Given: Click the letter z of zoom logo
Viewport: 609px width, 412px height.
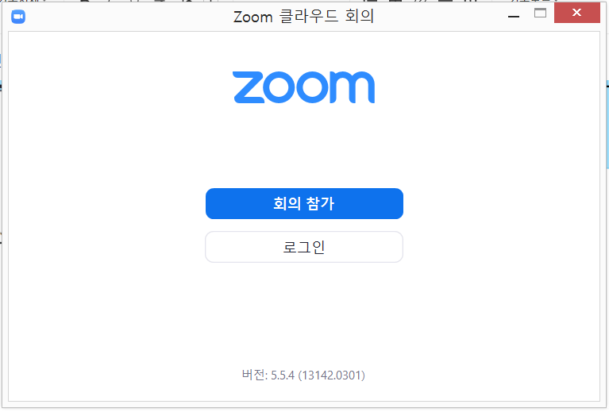Looking at the screenshot, I should 249,87.
